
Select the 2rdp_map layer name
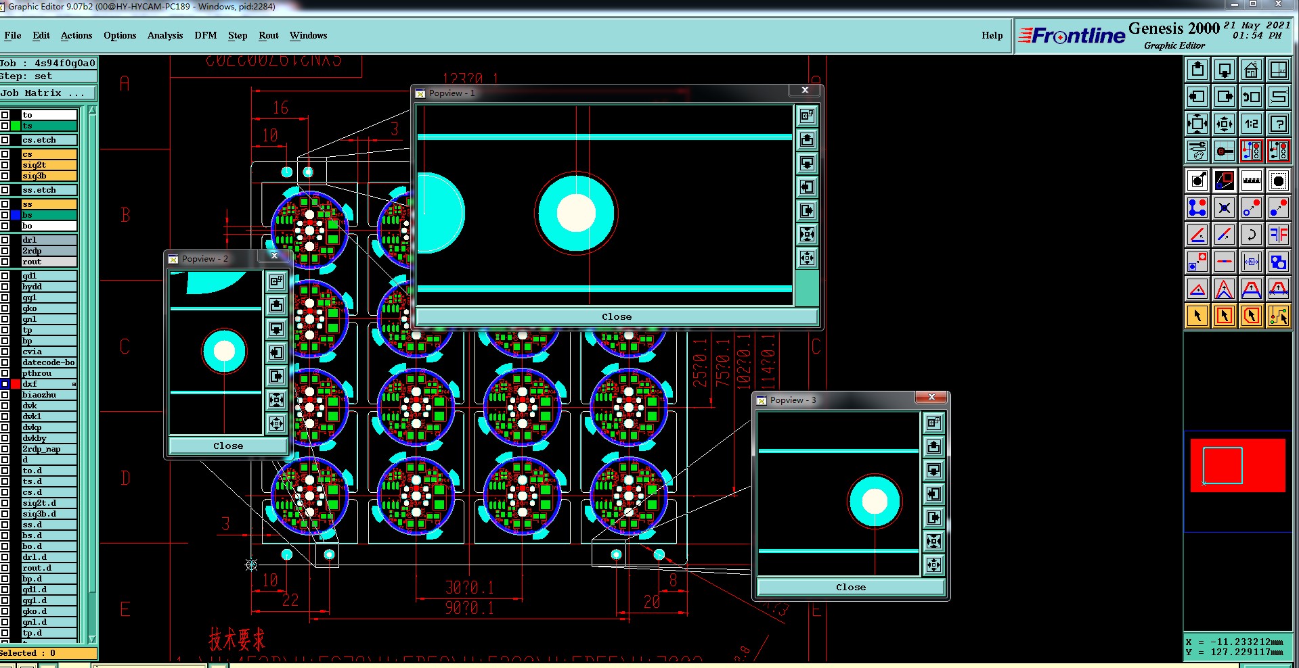tap(49, 449)
